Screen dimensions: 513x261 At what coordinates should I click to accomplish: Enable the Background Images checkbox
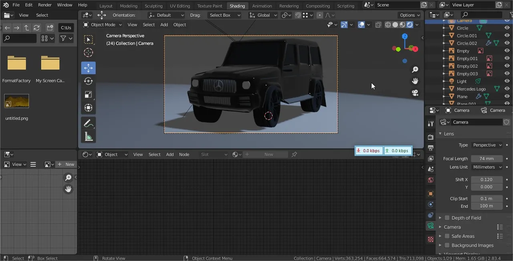[447, 245]
